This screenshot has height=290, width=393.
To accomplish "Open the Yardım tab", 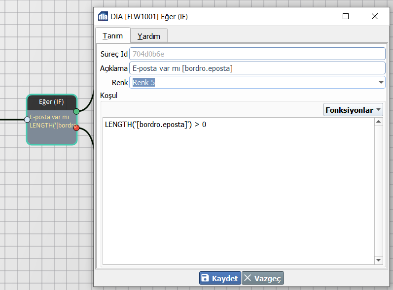I will tap(149, 36).
